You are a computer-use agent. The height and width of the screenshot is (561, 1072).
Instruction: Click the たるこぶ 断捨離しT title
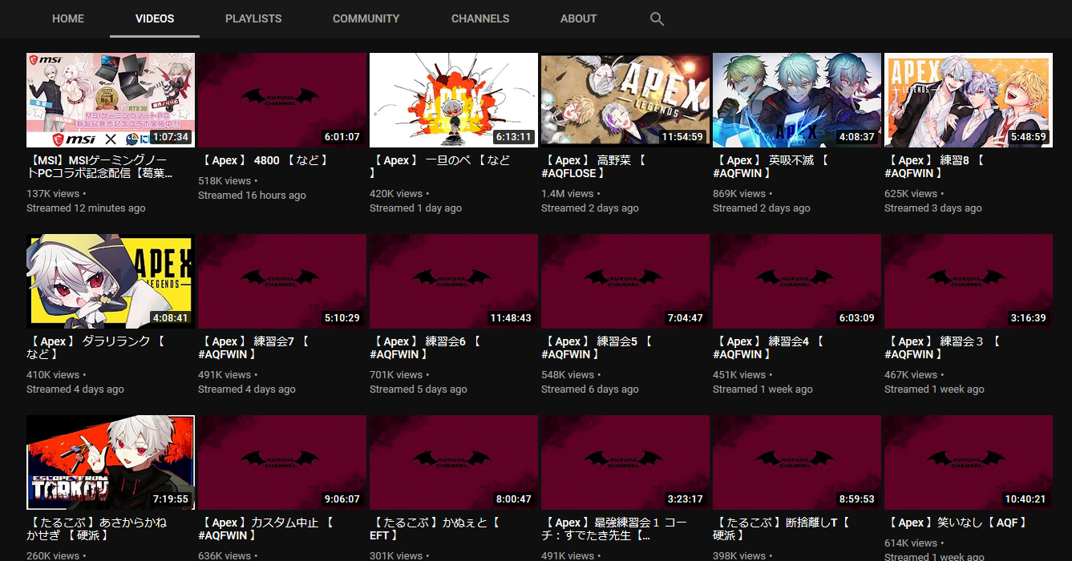[782, 529]
